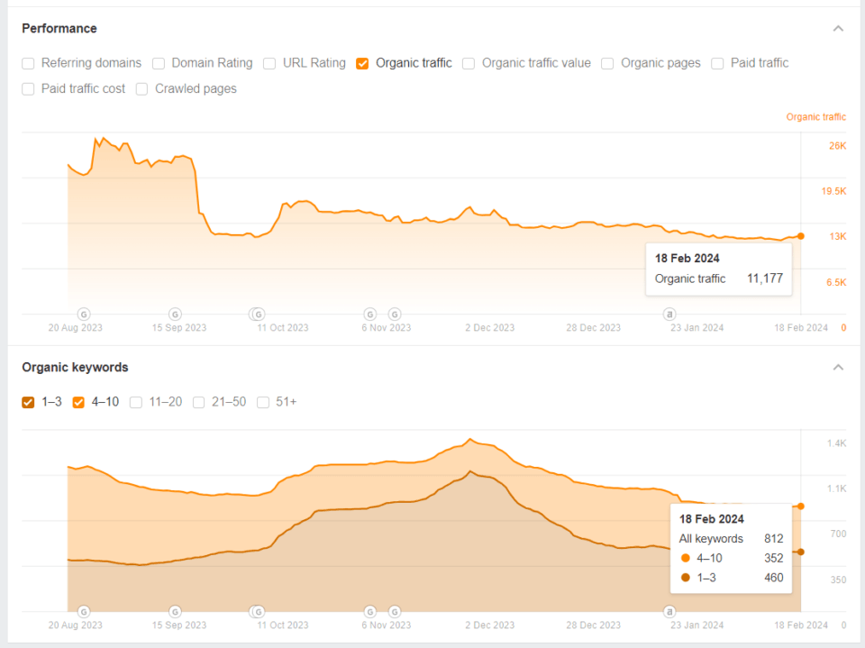Click the 4–10 data point dot on keywords chart
Screen dimensions: 865x648
click(x=801, y=507)
